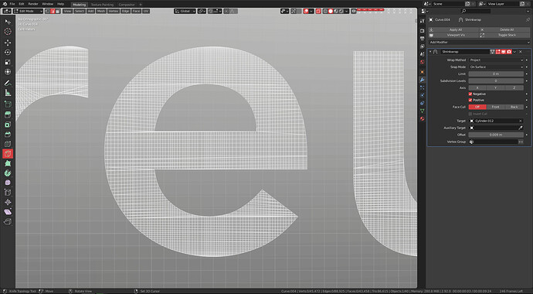This screenshot has height=294, width=533.
Task: Open the Particles properties tab
Action: point(423,87)
